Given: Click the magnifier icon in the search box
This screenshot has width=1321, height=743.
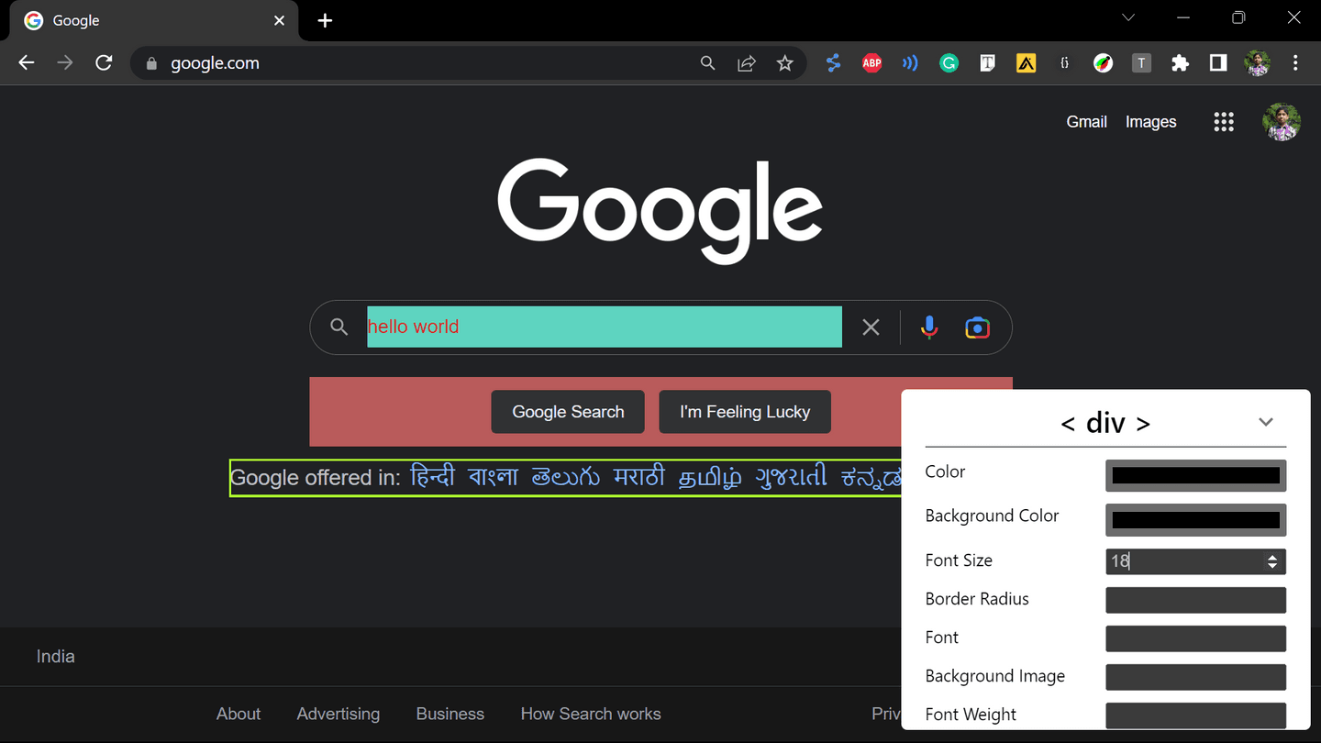Looking at the screenshot, I should (339, 327).
